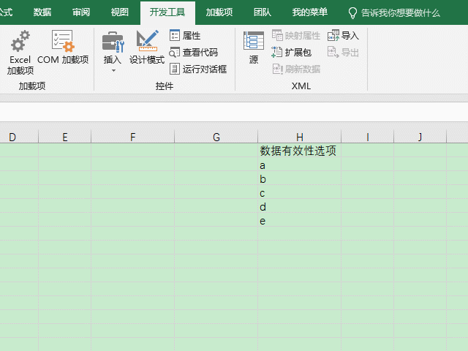The image size is (468, 351).
Task: Open the Team (团队) tab
Action: point(263,12)
